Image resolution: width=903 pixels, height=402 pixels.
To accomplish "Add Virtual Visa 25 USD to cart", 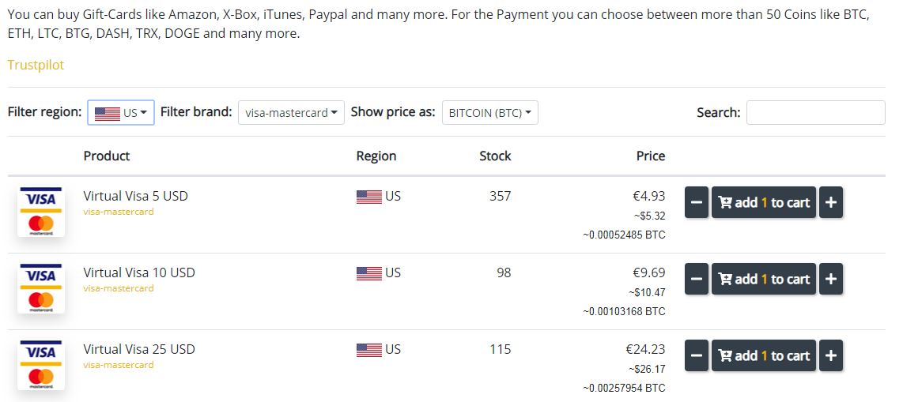I will coord(764,355).
